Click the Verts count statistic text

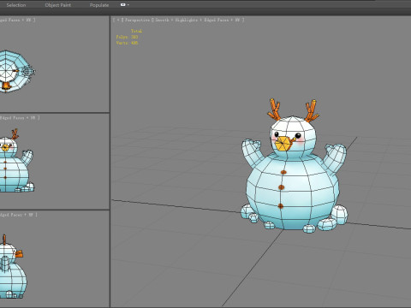tap(127, 43)
